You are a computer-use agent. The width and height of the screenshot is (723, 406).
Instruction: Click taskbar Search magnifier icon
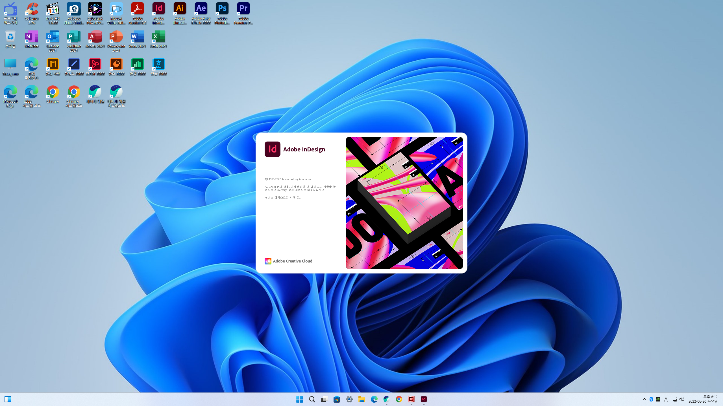pos(312,399)
